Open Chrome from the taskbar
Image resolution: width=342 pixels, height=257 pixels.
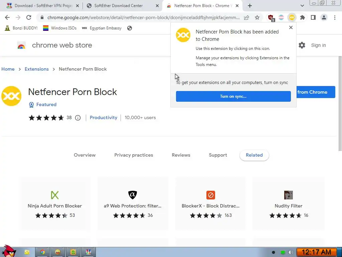click(x=42, y=252)
